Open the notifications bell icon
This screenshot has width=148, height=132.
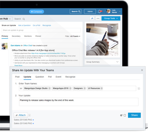click(100, 11)
